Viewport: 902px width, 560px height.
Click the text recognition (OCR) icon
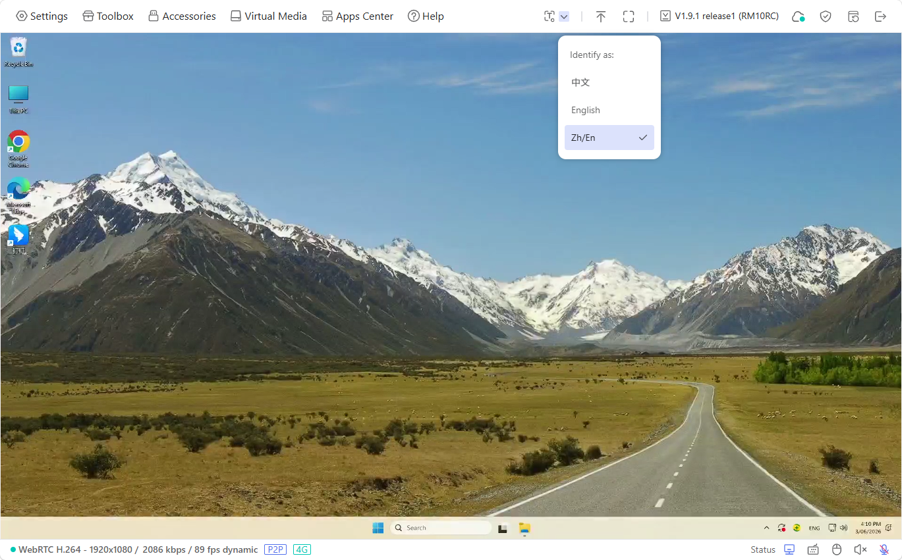click(550, 16)
